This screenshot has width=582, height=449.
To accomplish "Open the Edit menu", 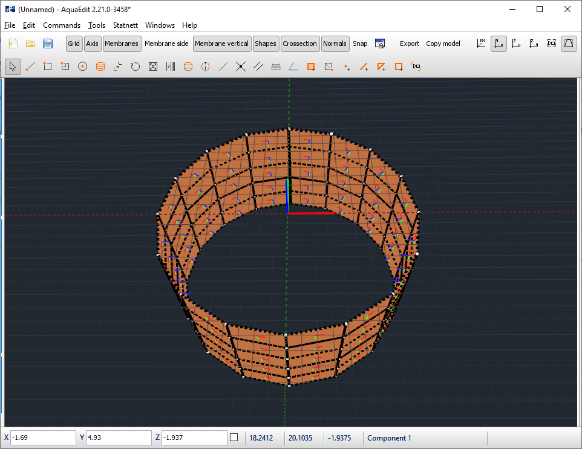I will (x=29, y=25).
